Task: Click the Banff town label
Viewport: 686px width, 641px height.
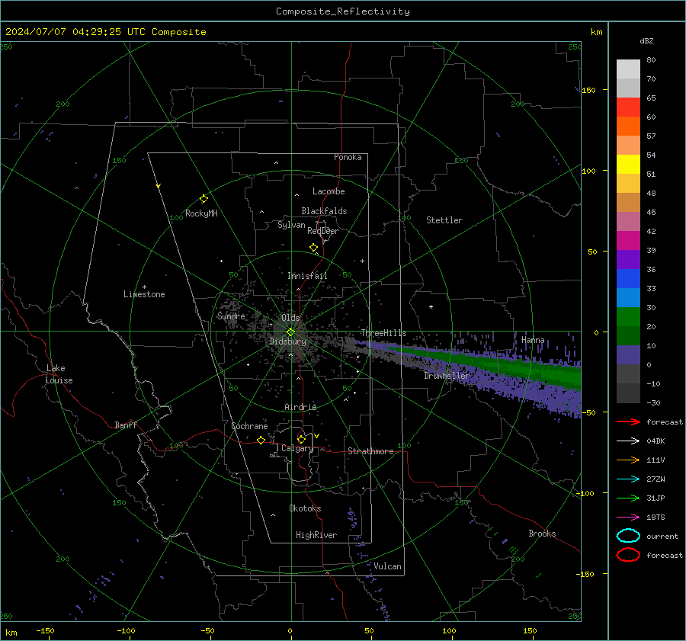Action: coord(126,425)
